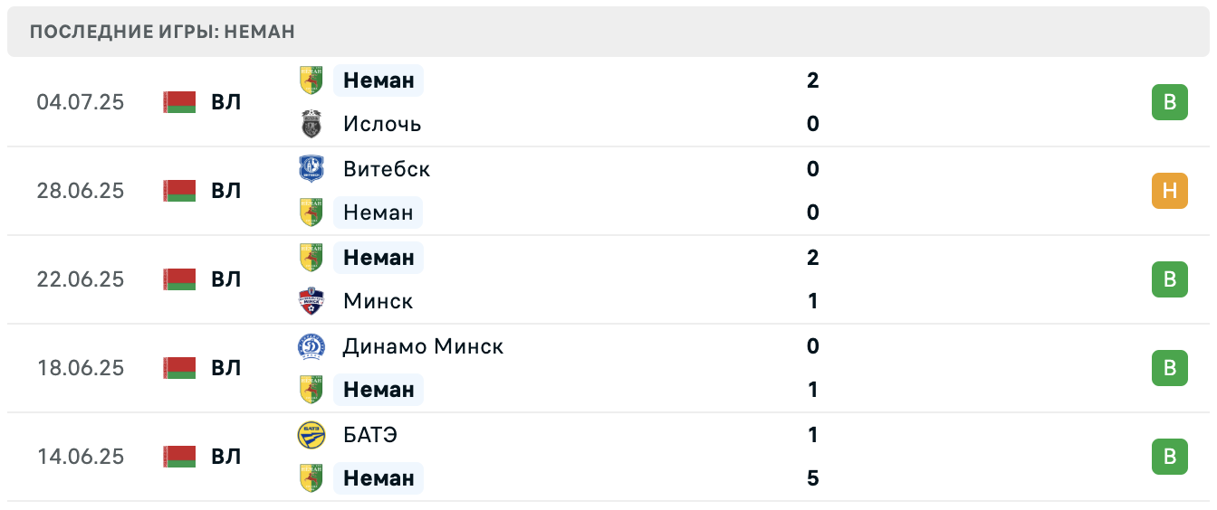1217x510 pixels.
Task: Open the Минск team link
Action: [379, 301]
